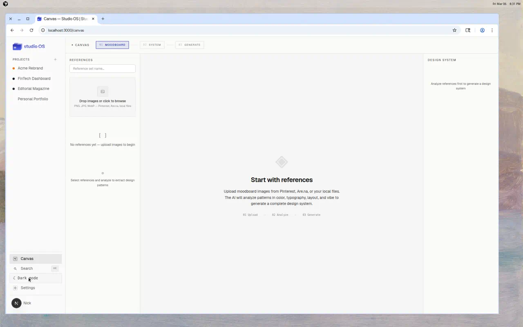Screen dimensions: 523x327
Task: Click the user avatar N icon
Action: [x=16, y=303]
